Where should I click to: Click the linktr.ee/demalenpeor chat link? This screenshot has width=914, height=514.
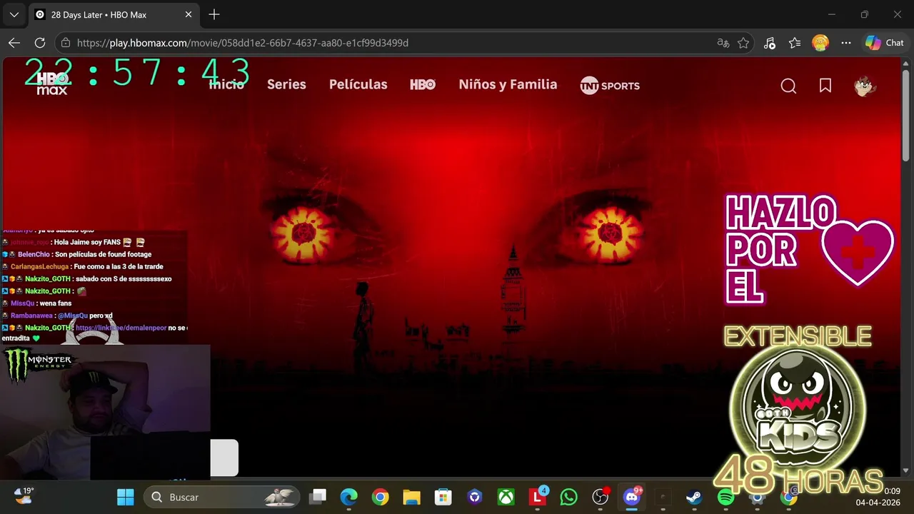click(x=121, y=328)
